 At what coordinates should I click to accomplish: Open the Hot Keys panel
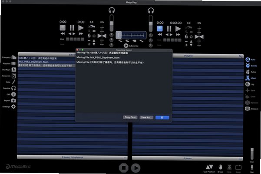coord(14,70)
